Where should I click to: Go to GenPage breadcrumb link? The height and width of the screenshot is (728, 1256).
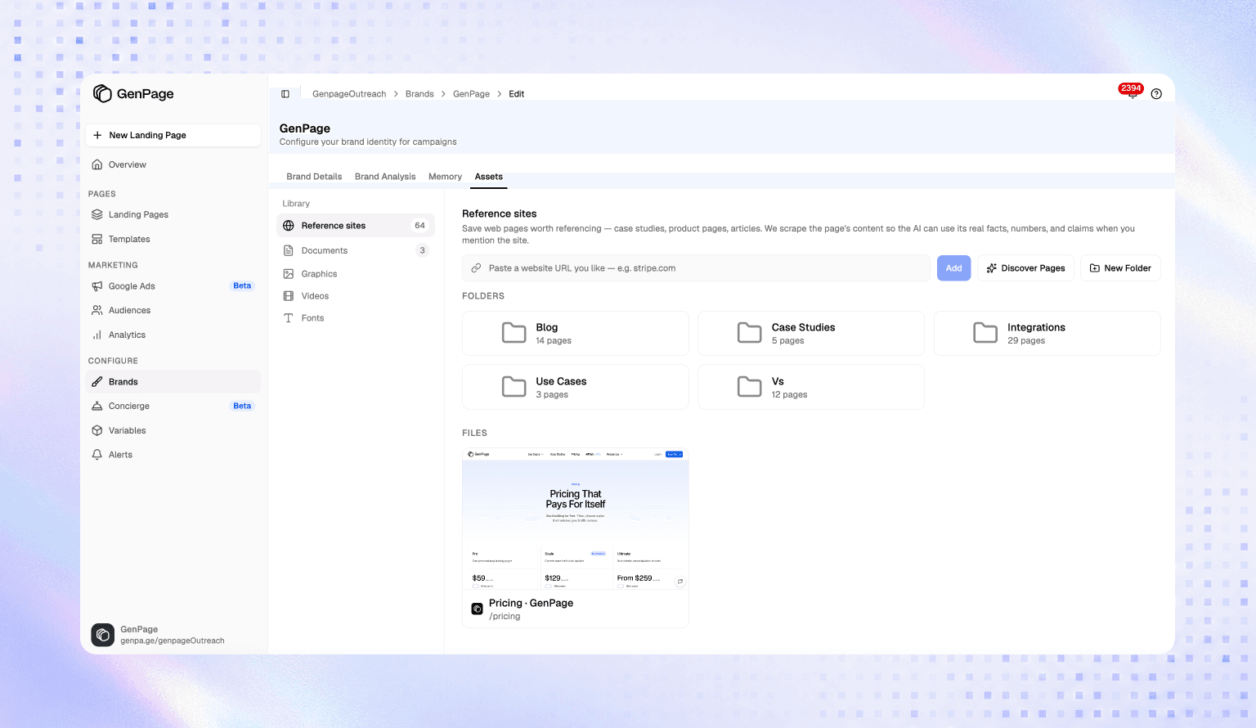point(472,94)
